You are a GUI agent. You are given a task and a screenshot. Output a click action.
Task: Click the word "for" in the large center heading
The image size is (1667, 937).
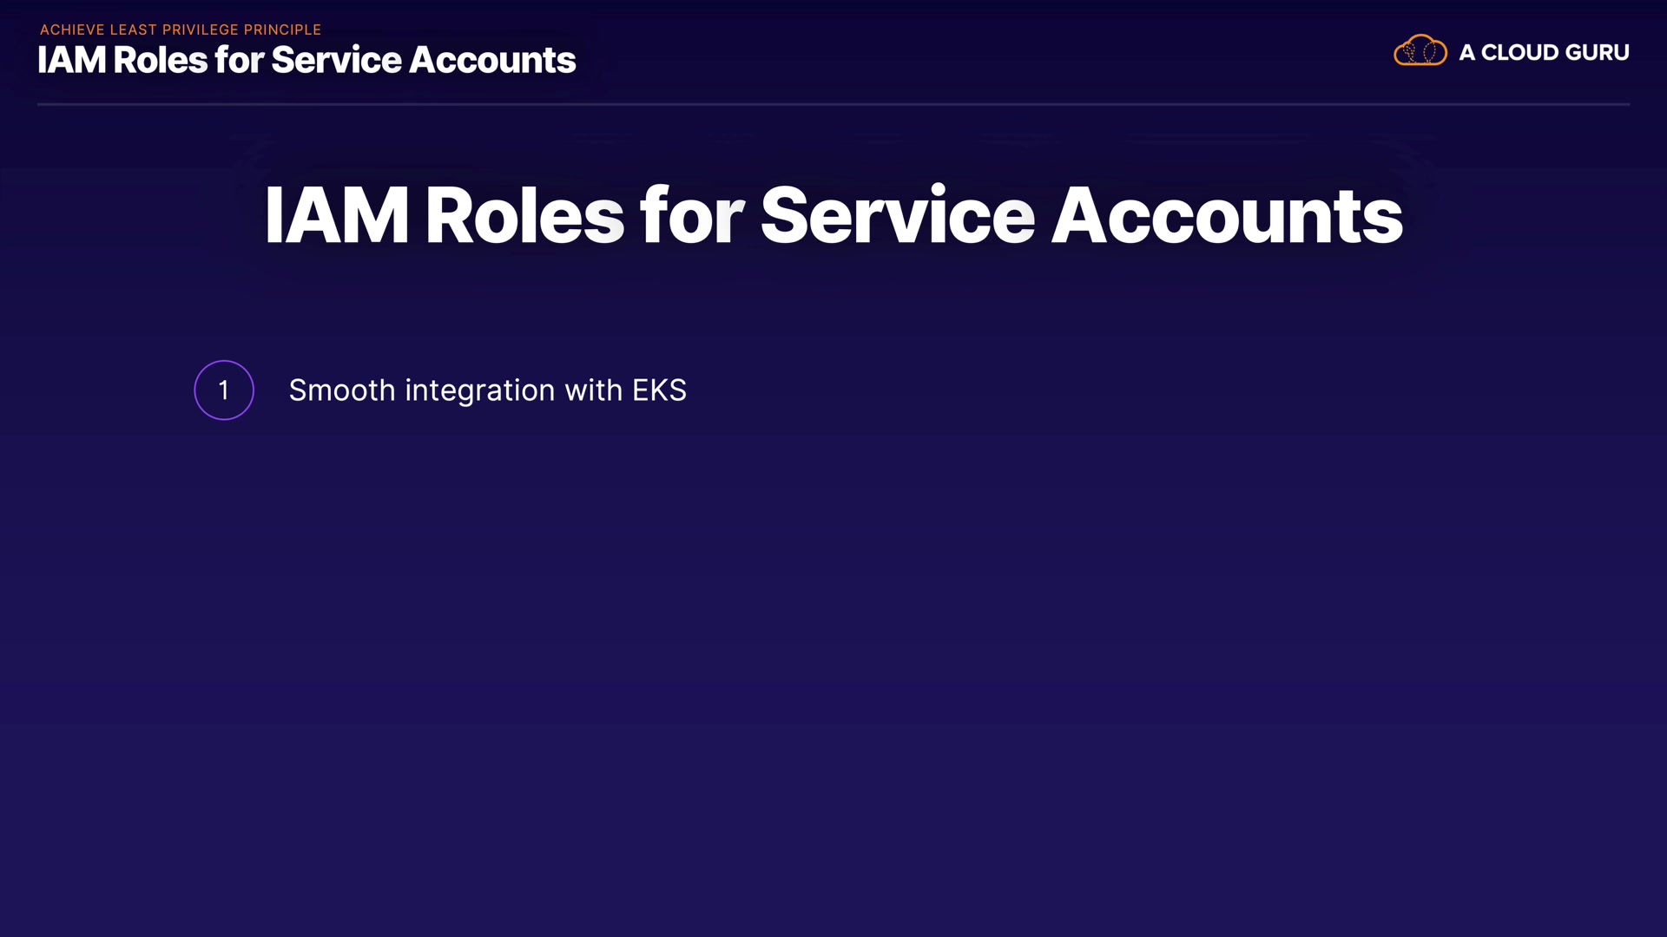coord(691,215)
